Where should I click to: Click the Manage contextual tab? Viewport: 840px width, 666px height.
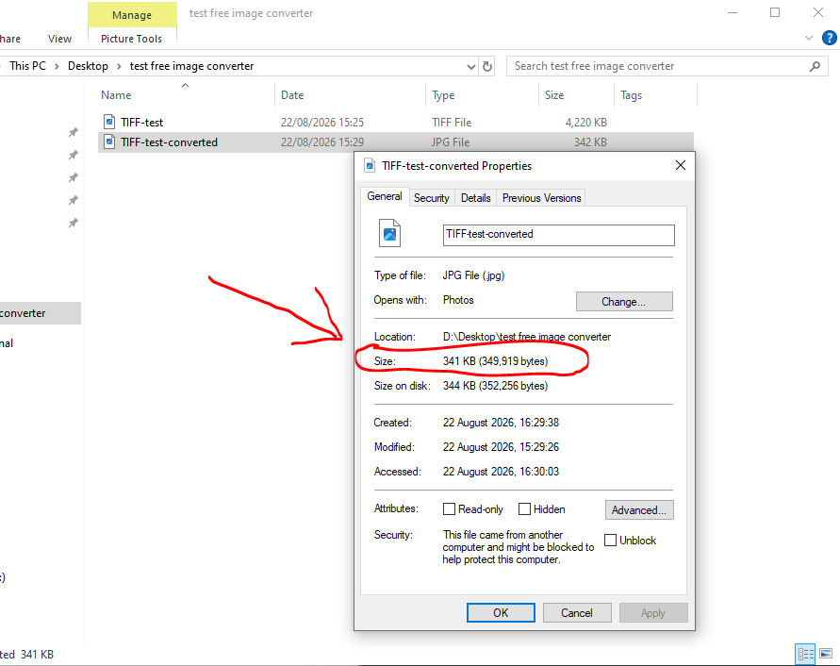(132, 15)
